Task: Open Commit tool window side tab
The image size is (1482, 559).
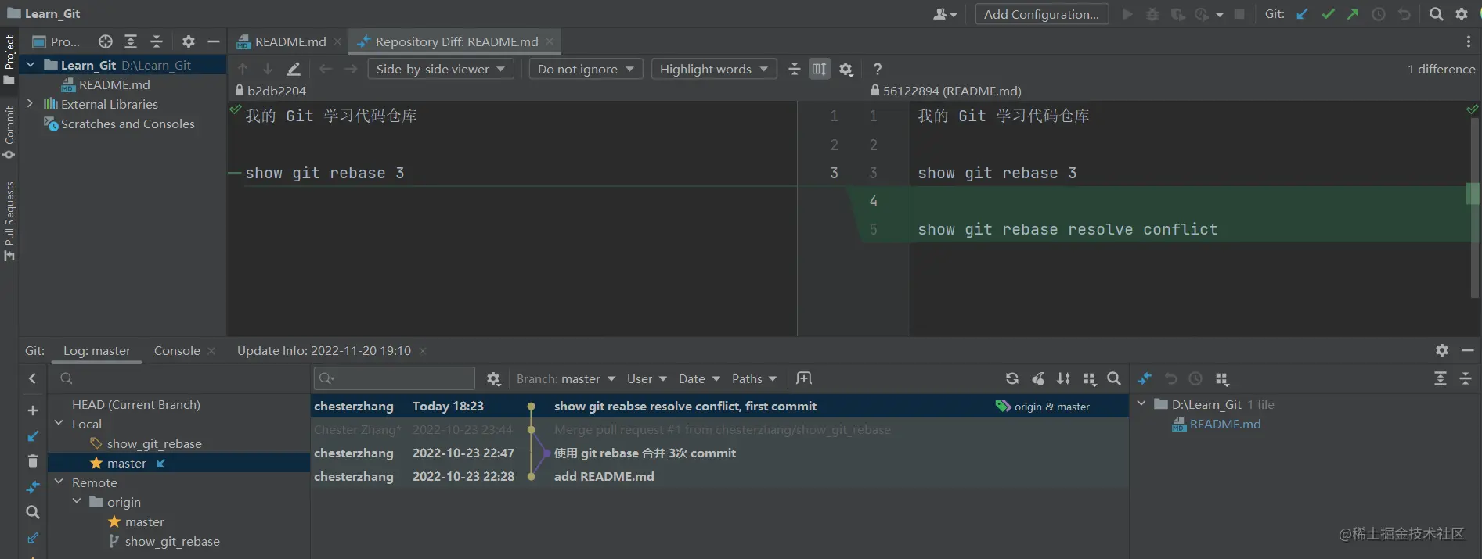Action: click(x=9, y=133)
